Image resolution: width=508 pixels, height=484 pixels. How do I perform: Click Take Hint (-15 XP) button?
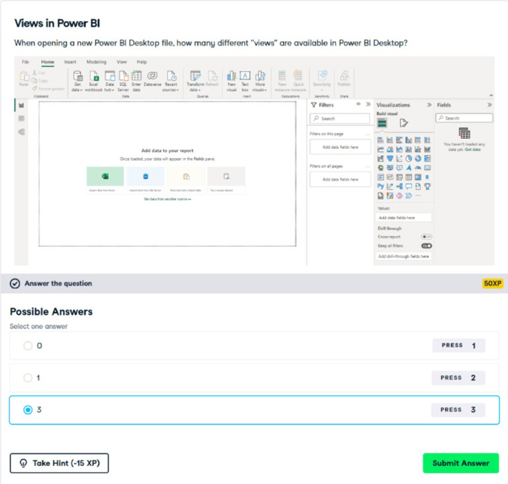coord(60,464)
